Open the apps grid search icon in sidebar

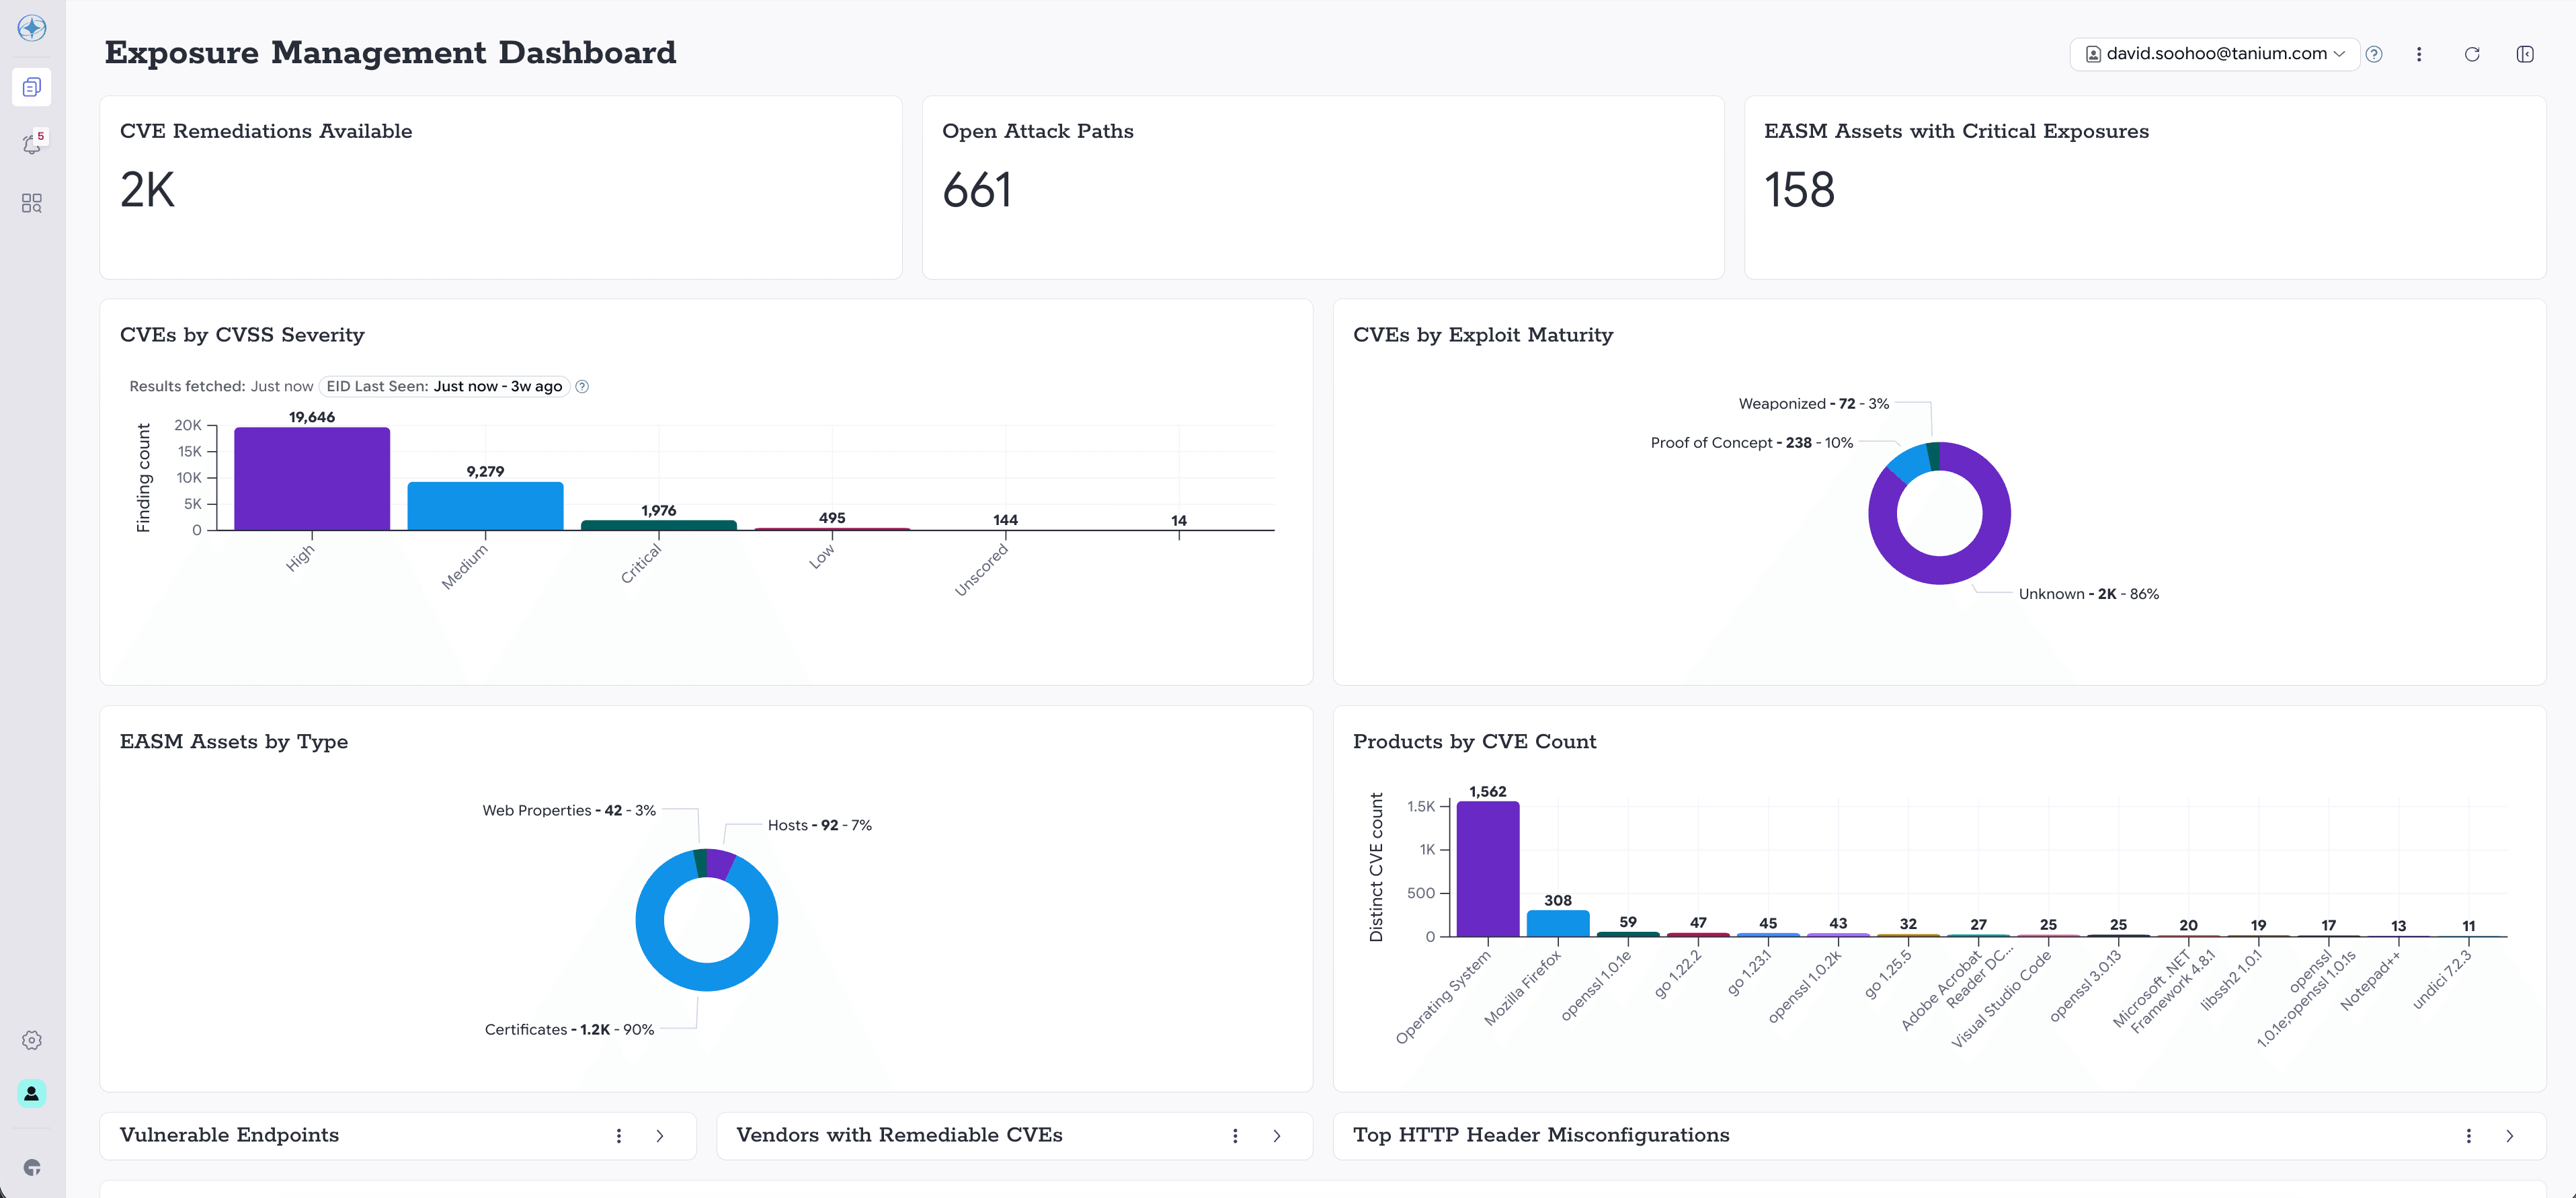click(32, 203)
